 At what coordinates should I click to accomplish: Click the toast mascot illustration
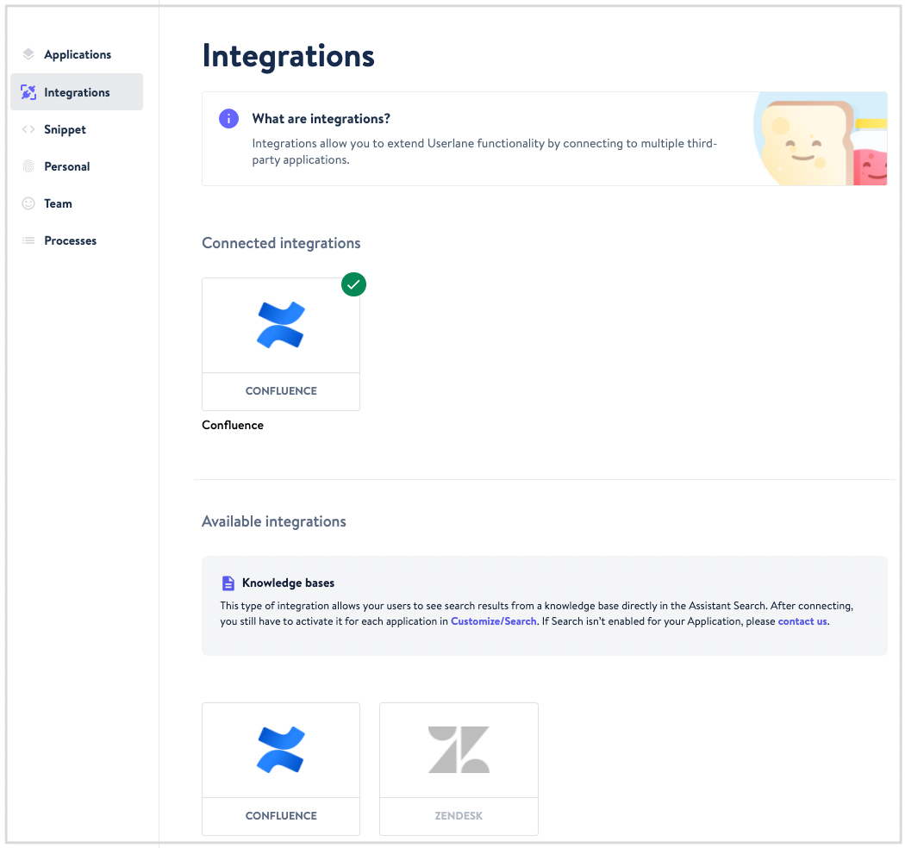click(x=821, y=139)
